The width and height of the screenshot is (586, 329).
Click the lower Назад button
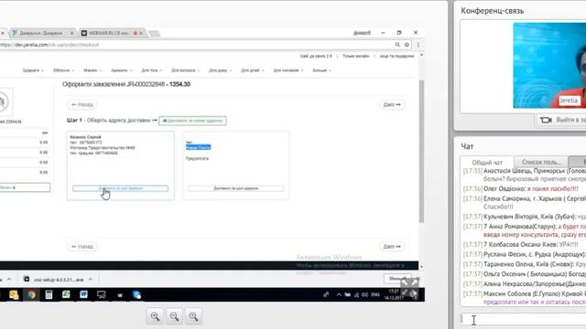pyautogui.click(x=82, y=247)
